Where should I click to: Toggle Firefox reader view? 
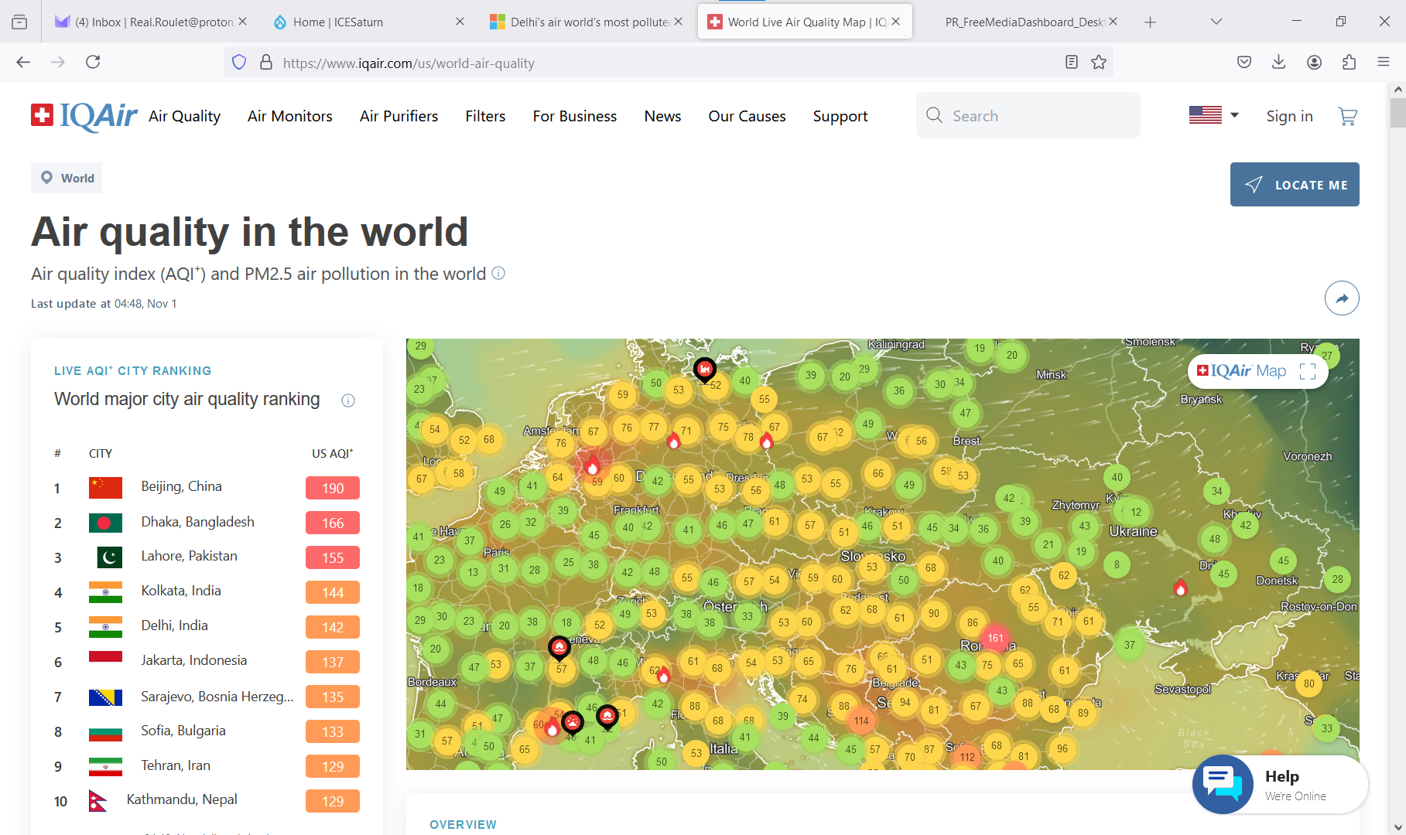pyautogui.click(x=1071, y=63)
